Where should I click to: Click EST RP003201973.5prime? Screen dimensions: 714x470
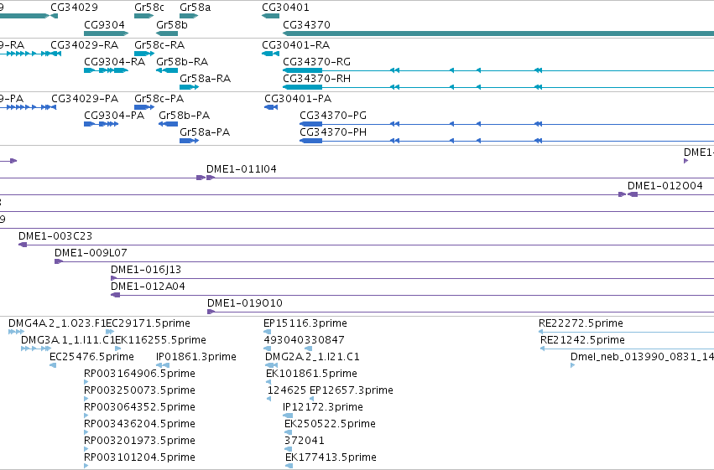[139, 441]
